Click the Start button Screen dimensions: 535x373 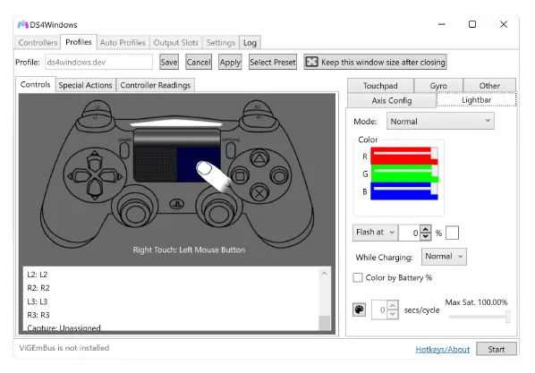pos(497,349)
